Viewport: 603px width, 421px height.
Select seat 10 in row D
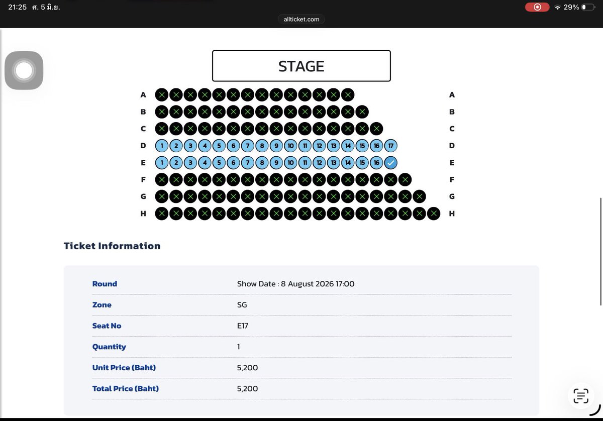(x=290, y=146)
